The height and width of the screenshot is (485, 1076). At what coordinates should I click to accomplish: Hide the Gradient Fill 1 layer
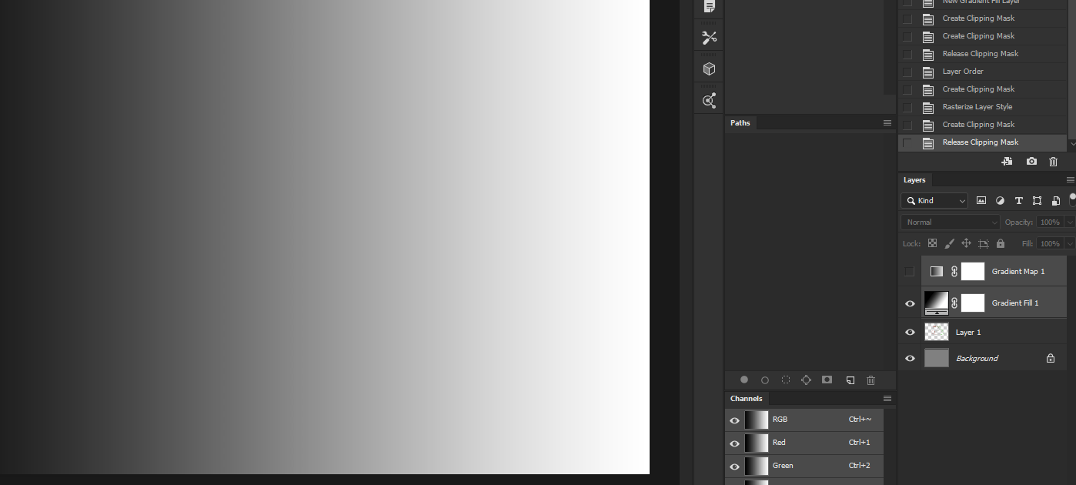click(910, 303)
